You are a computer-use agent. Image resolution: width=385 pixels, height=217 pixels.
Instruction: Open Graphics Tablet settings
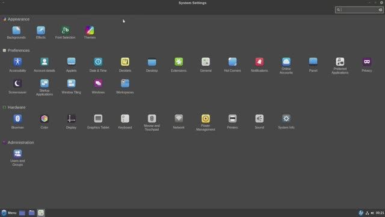98,122
